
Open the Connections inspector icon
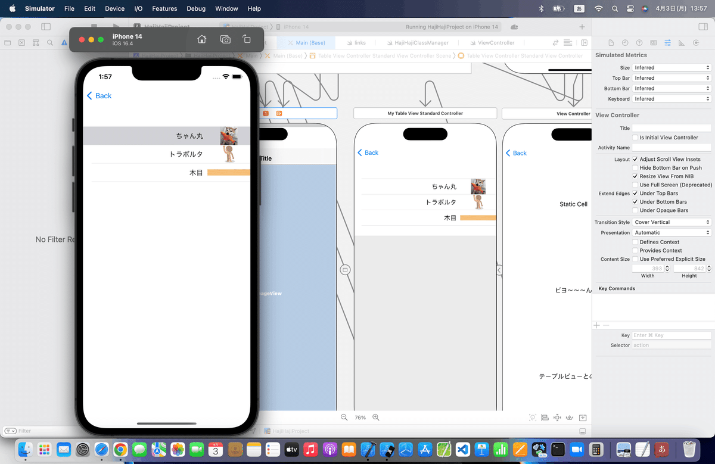696,43
